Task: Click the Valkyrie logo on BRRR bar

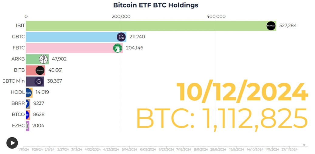Action: 28,103
